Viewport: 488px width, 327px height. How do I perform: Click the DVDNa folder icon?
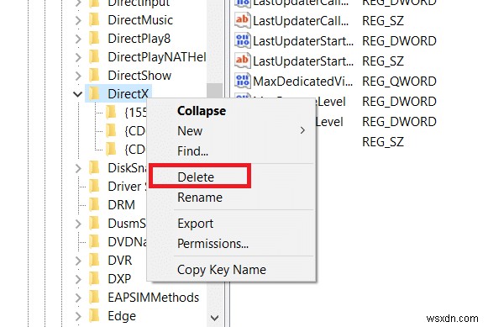94,241
